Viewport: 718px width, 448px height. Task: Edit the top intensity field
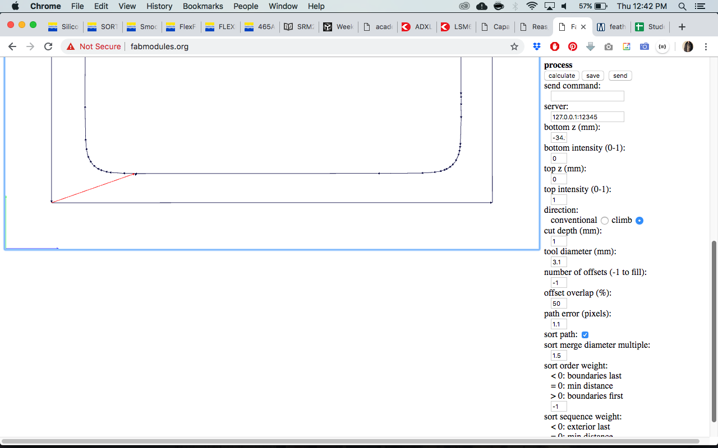pos(559,200)
